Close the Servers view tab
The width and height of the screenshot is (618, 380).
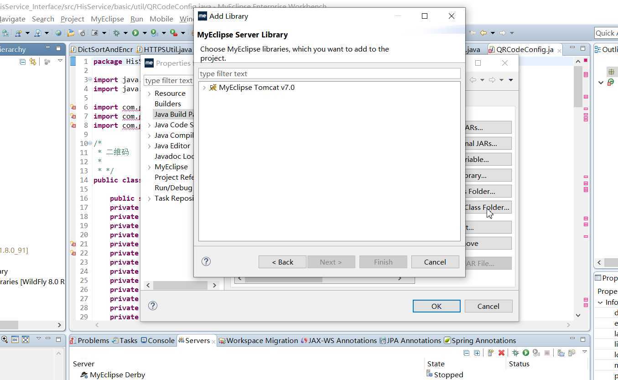(213, 341)
